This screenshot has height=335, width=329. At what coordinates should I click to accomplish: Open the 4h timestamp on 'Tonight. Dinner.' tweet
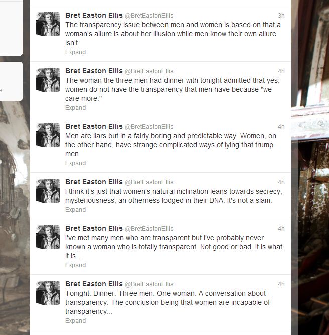[x=281, y=284]
